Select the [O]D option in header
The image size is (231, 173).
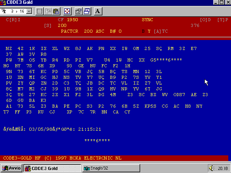coord(205,19)
